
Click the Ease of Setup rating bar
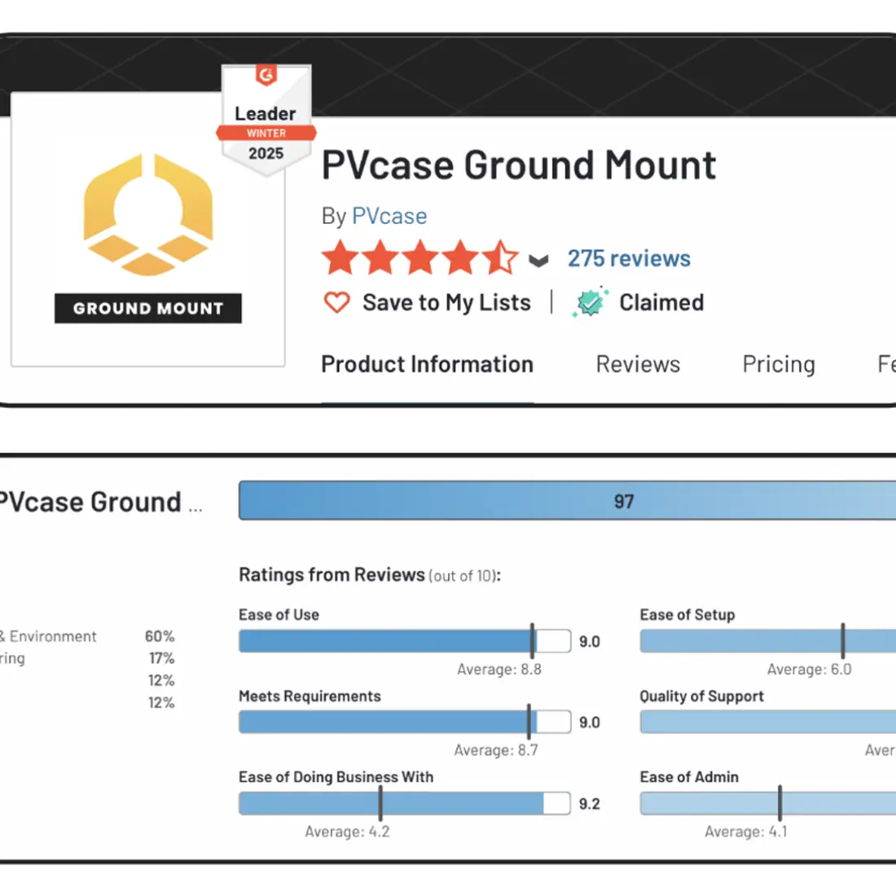[x=768, y=641]
